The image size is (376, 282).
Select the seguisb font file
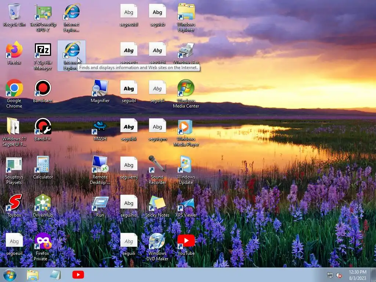point(157,15)
